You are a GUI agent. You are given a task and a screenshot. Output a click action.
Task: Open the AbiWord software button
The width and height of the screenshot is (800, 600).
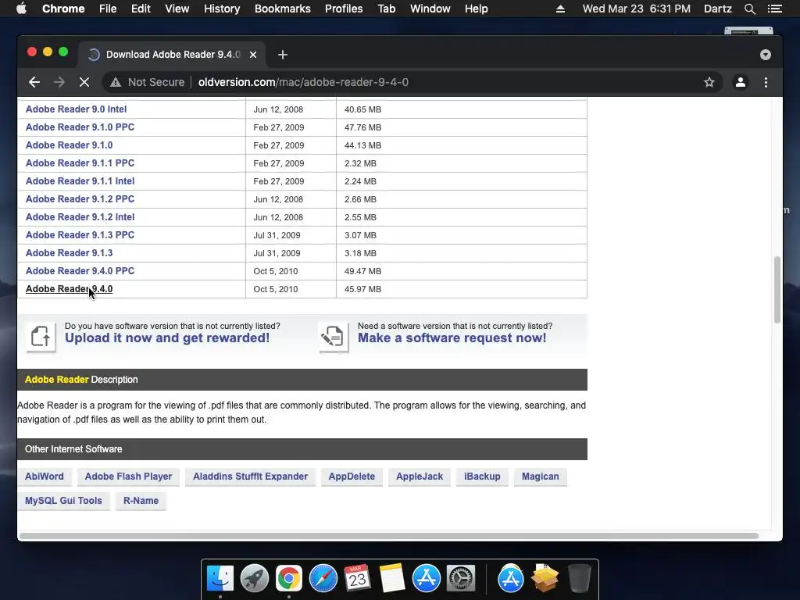(45, 477)
